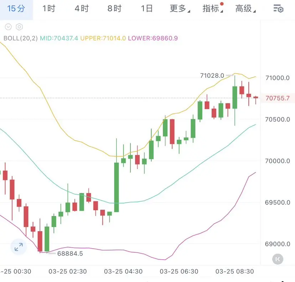Click the high marker 71028.0
The height and width of the screenshot is (282, 295).
click(x=212, y=76)
